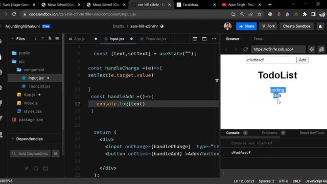This screenshot has height=184, width=327.
Task: Go forward in preview browser
Action: (236, 50)
